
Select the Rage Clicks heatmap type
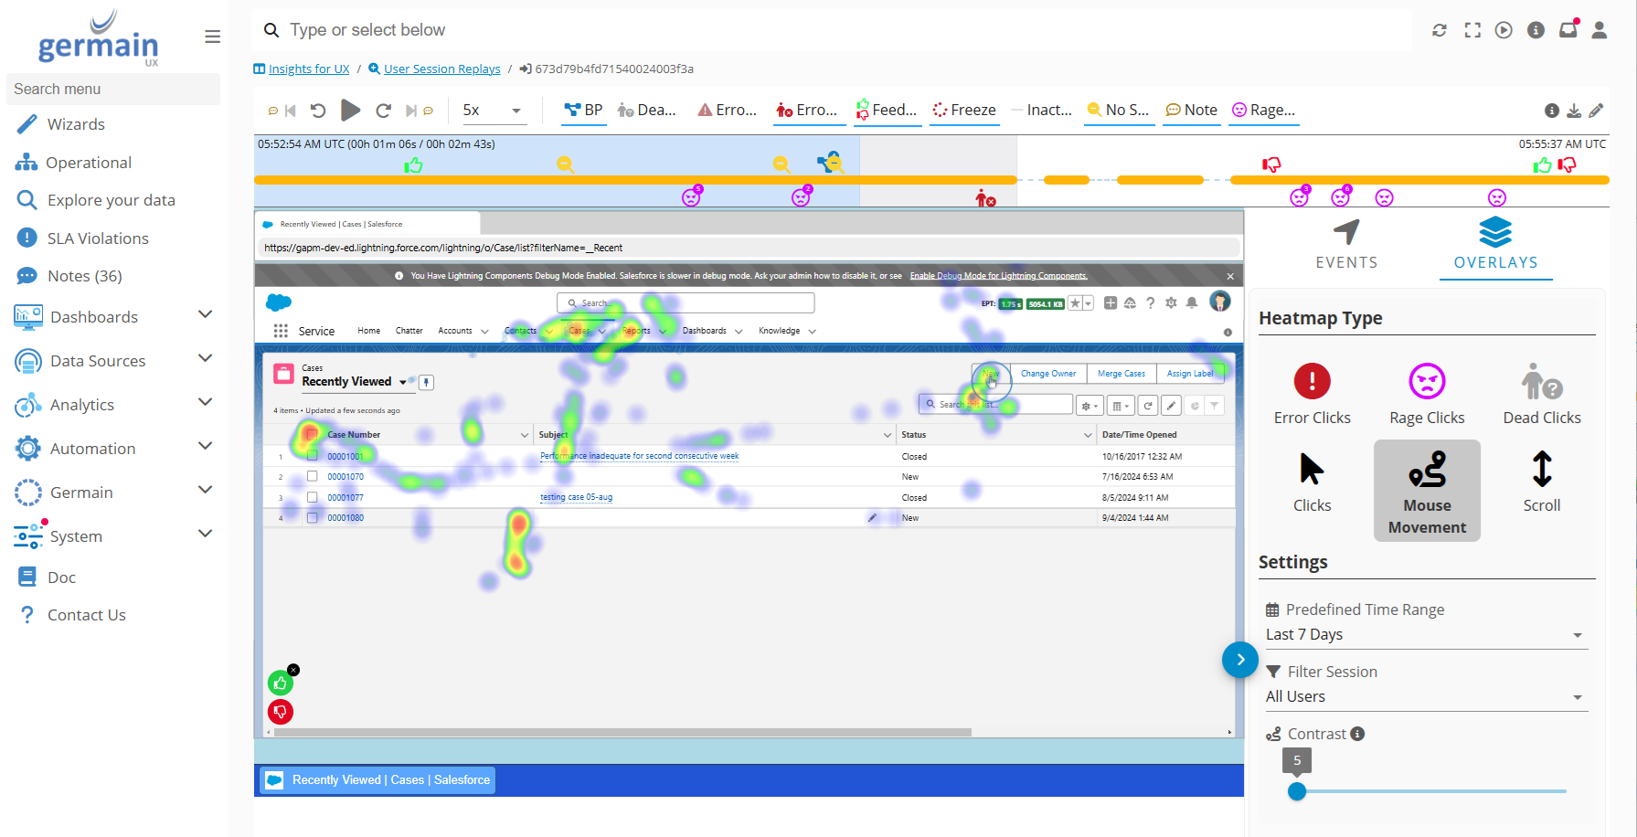[1426, 382]
